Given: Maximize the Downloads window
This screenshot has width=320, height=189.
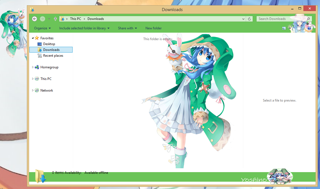Looking at the screenshot, I should click(299, 9).
